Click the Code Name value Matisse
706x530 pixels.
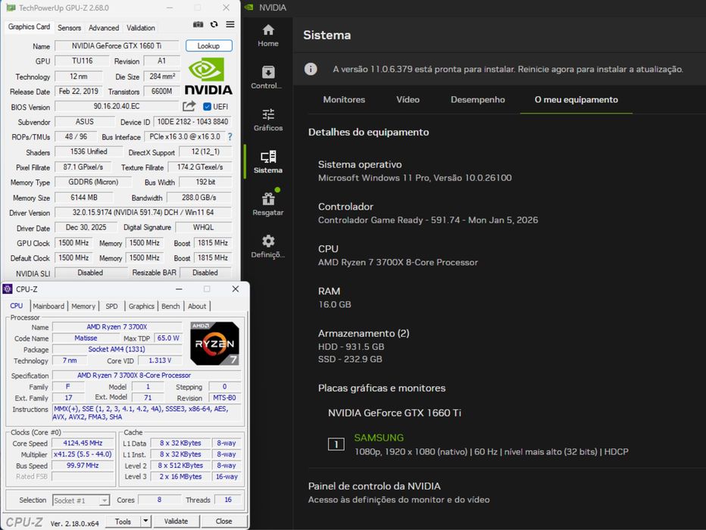point(86,338)
